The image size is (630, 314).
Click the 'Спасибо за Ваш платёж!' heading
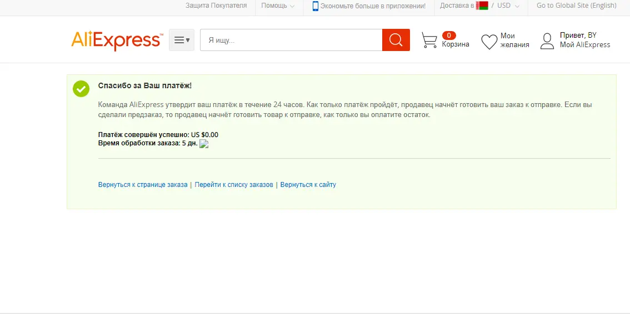click(x=145, y=86)
